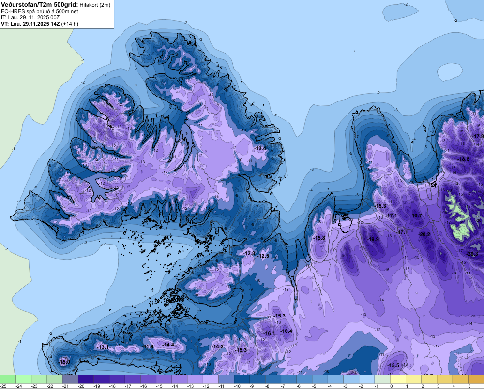Click the 'VT: Lau. 29.11.2025 14Z' valid time
Viewport: 484px width, 389px height.
(x=30, y=24)
